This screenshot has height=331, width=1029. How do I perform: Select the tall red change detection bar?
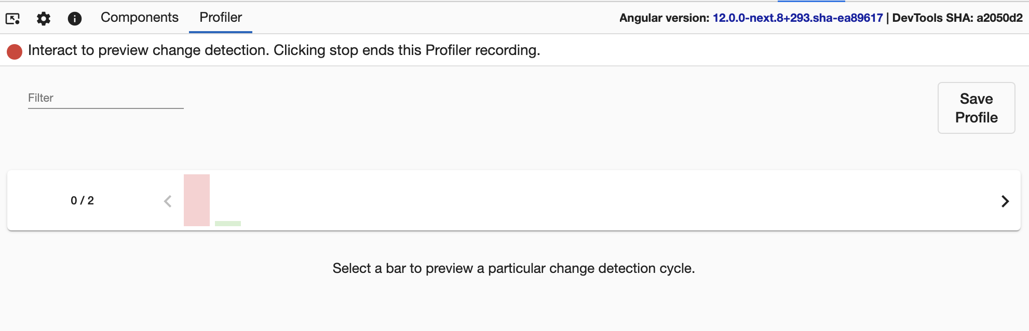pos(197,201)
